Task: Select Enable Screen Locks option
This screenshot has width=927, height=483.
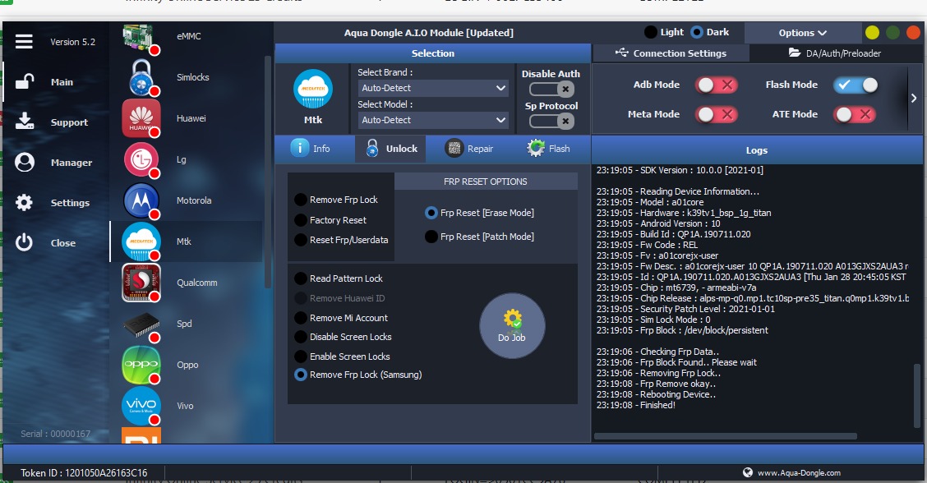Action: coord(300,356)
